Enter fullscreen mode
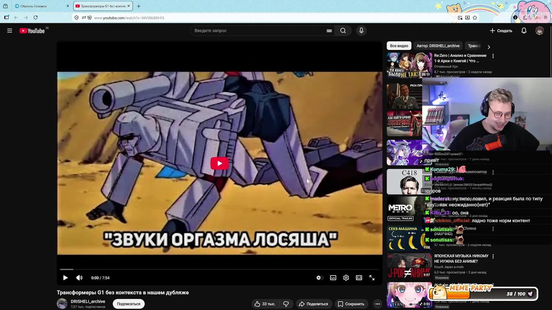The width and height of the screenshot is (552, 310). tap(372, 278)
